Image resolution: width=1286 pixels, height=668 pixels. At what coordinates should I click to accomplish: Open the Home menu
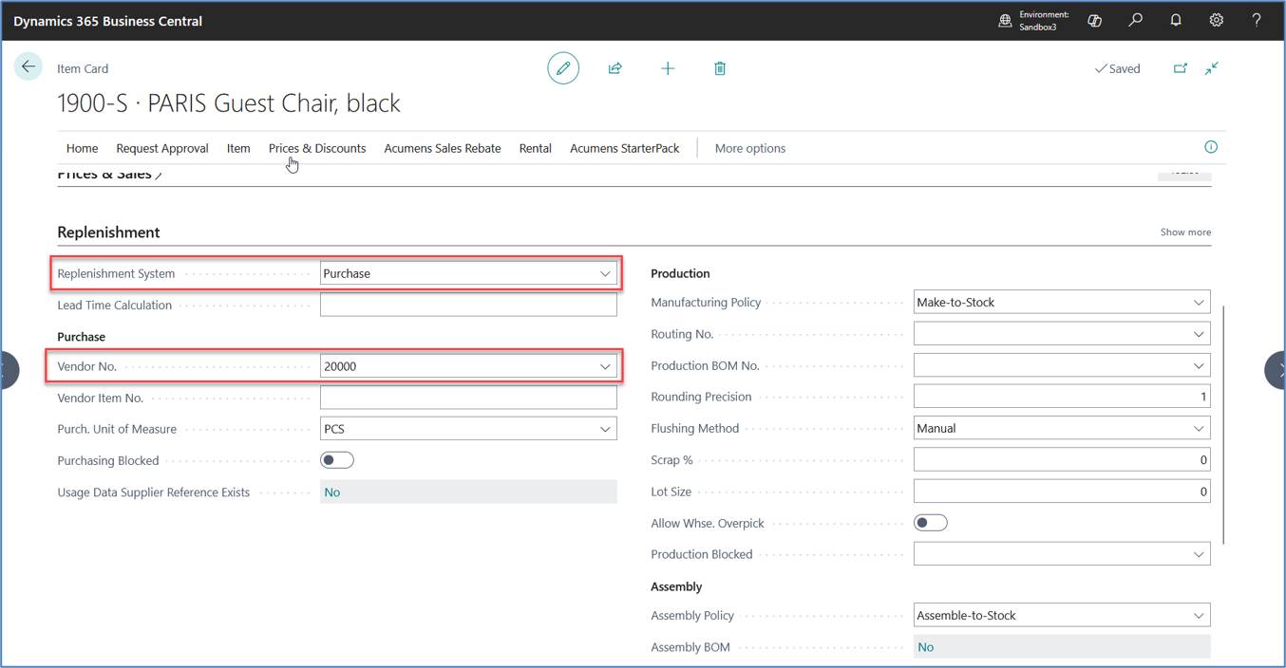[x=82, y=148]
